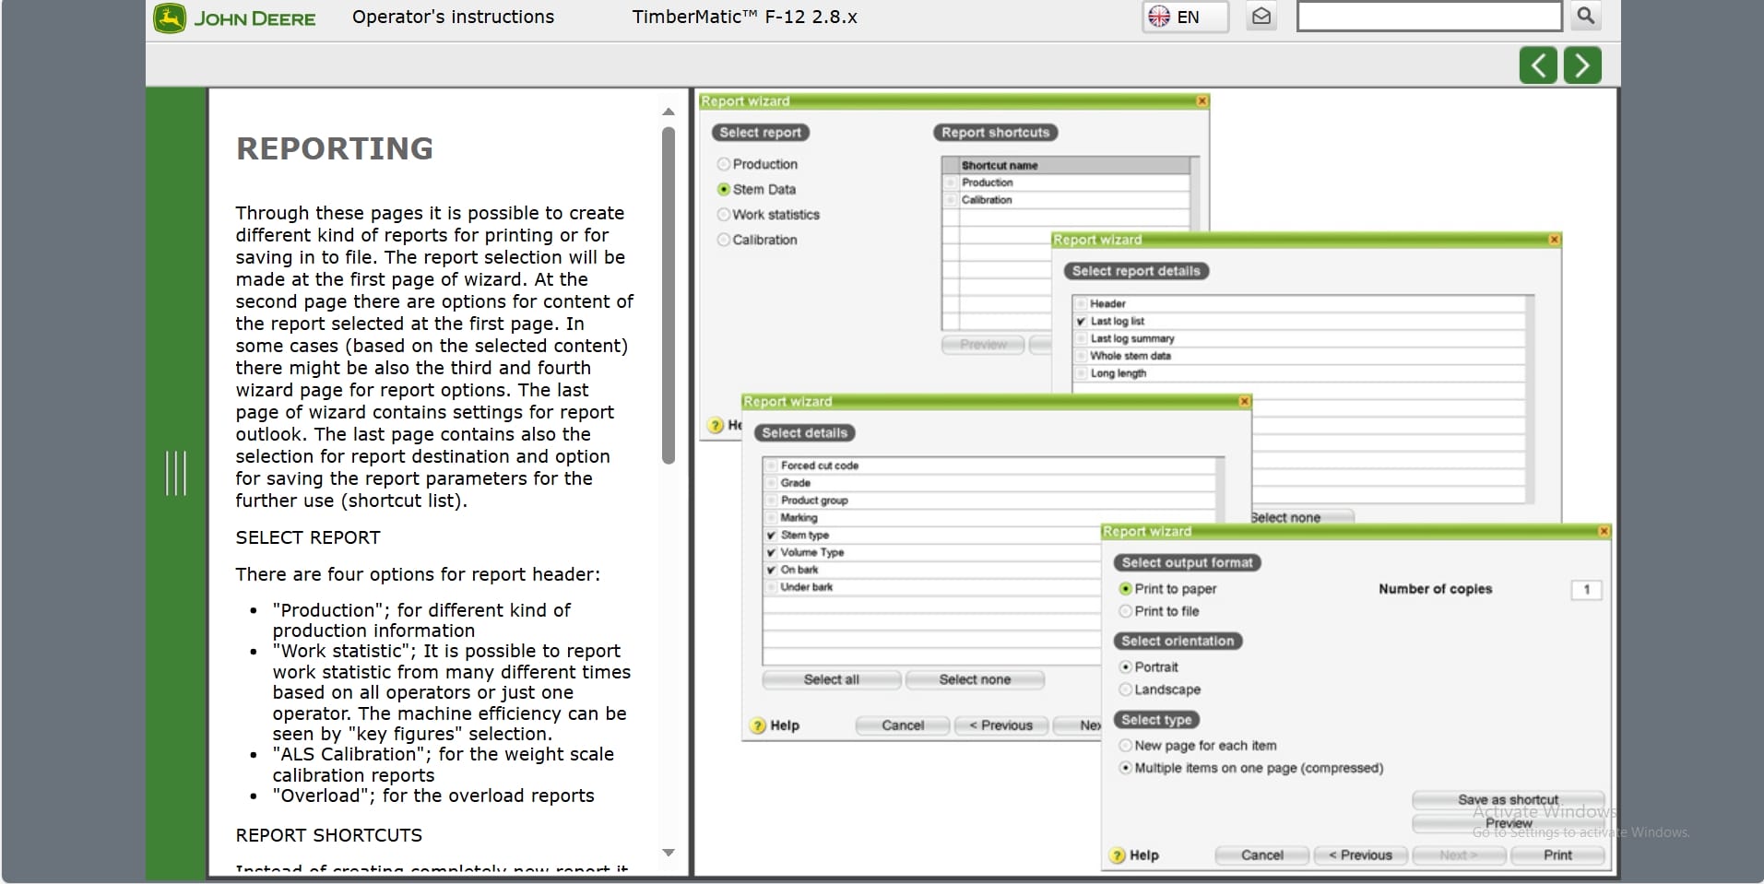Go to the previous page arrow
This screenshot has width=1764, height=884.
tap(1538, 65)
